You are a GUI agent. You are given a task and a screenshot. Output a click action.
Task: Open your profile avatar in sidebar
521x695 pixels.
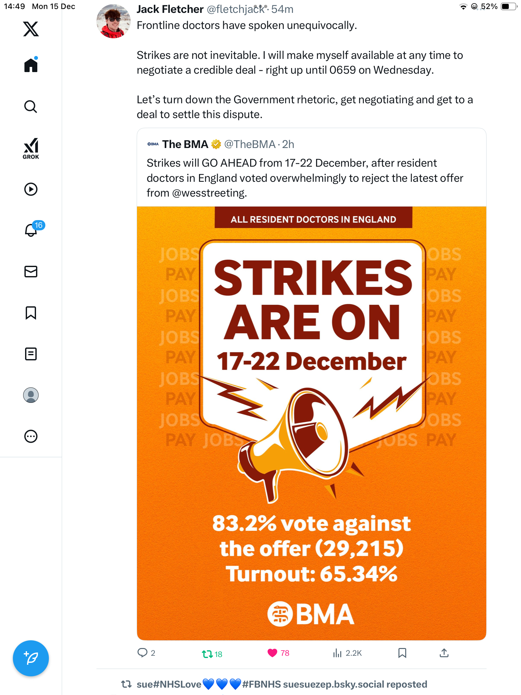[31, 395]
